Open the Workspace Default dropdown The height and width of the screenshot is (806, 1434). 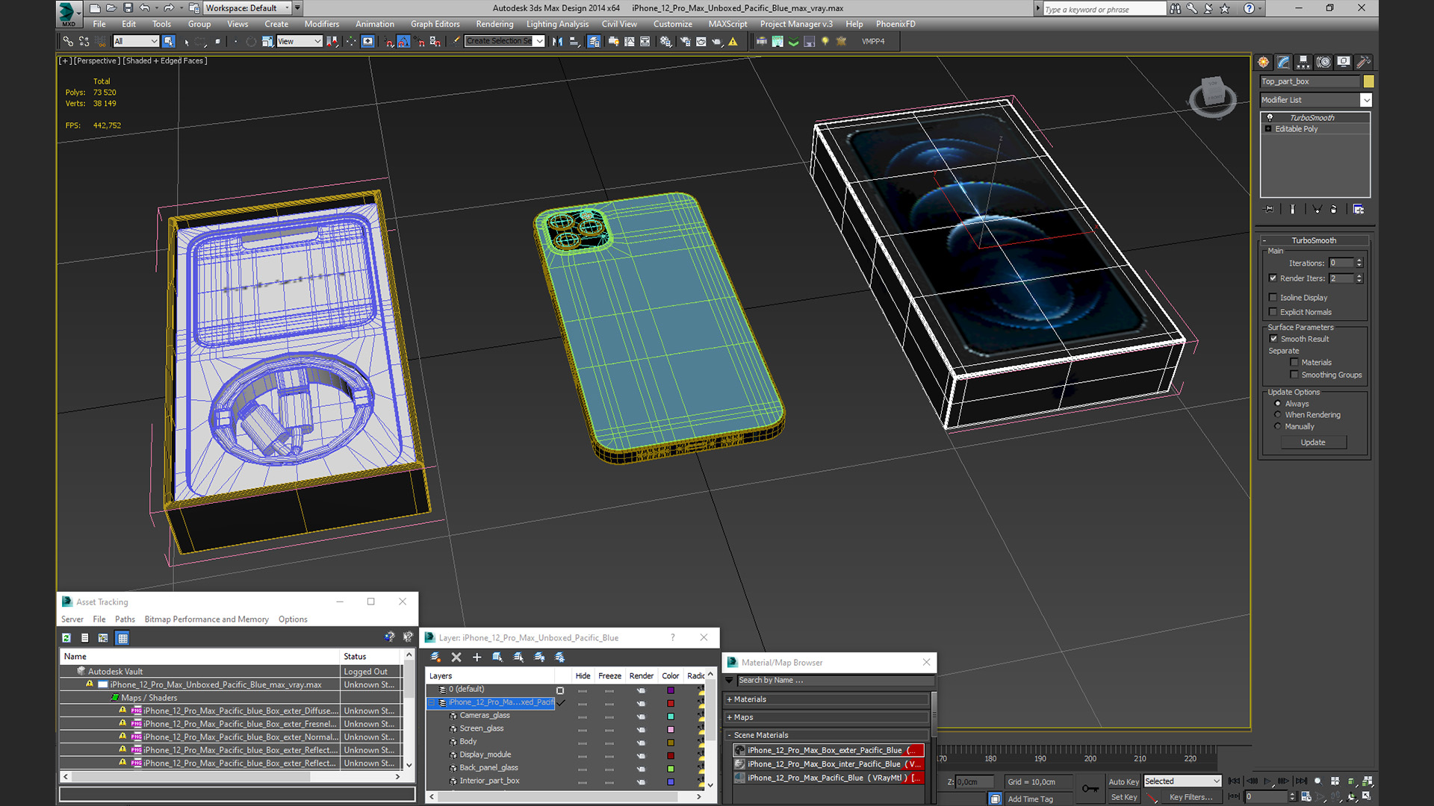tap(247, 8)
